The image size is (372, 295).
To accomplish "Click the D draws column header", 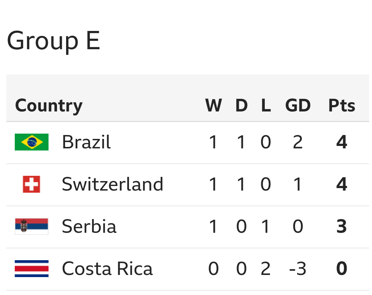I will click(x=241, y=105).
